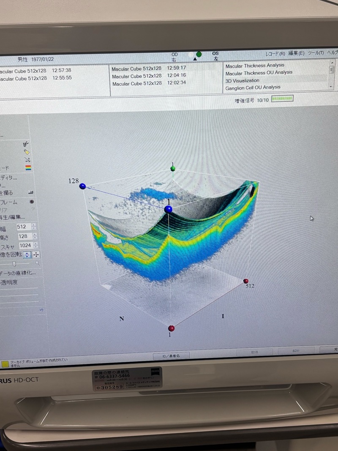
Task: Open the rainbow color mode icon
Action: point(28,168)
